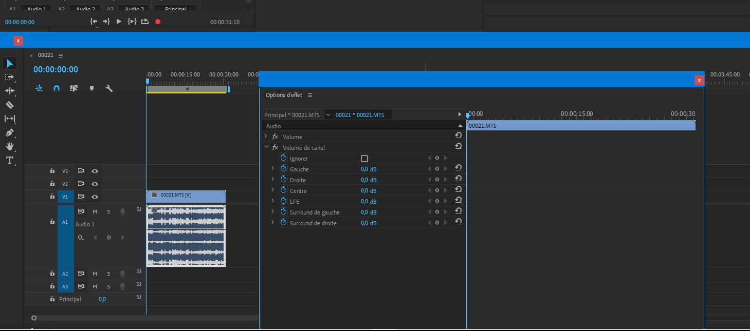Expand Surround de droite parameter

[x=273, y=223]
